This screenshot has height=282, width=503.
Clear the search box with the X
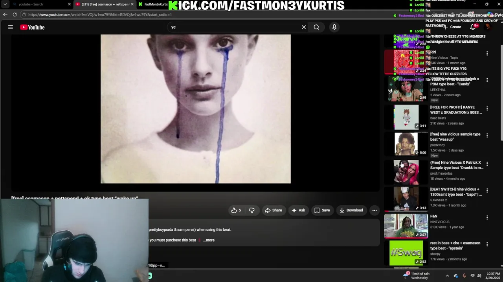pyautogui.click(x=304, y=27)
